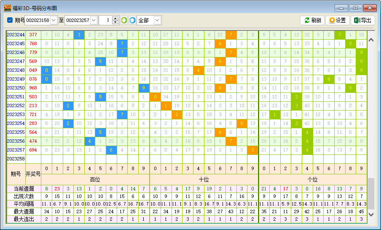381x230 pixels.
Task: Click the vertical scrollbar up arrow
Action: 371,40
